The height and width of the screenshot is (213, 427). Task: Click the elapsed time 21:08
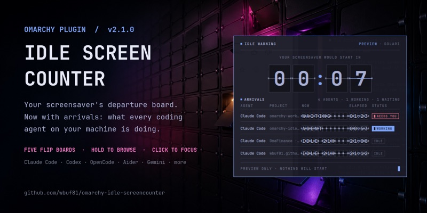pos(359,141)
